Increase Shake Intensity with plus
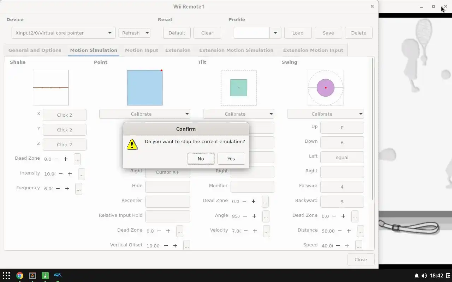452x282 pixels. click(70, 174)
